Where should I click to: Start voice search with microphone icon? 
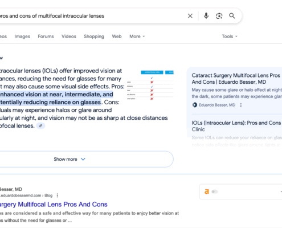[206, 16]
